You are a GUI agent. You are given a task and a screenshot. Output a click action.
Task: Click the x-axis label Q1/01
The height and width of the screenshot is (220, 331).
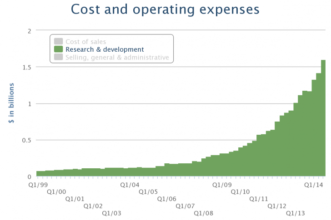point(75,199)
